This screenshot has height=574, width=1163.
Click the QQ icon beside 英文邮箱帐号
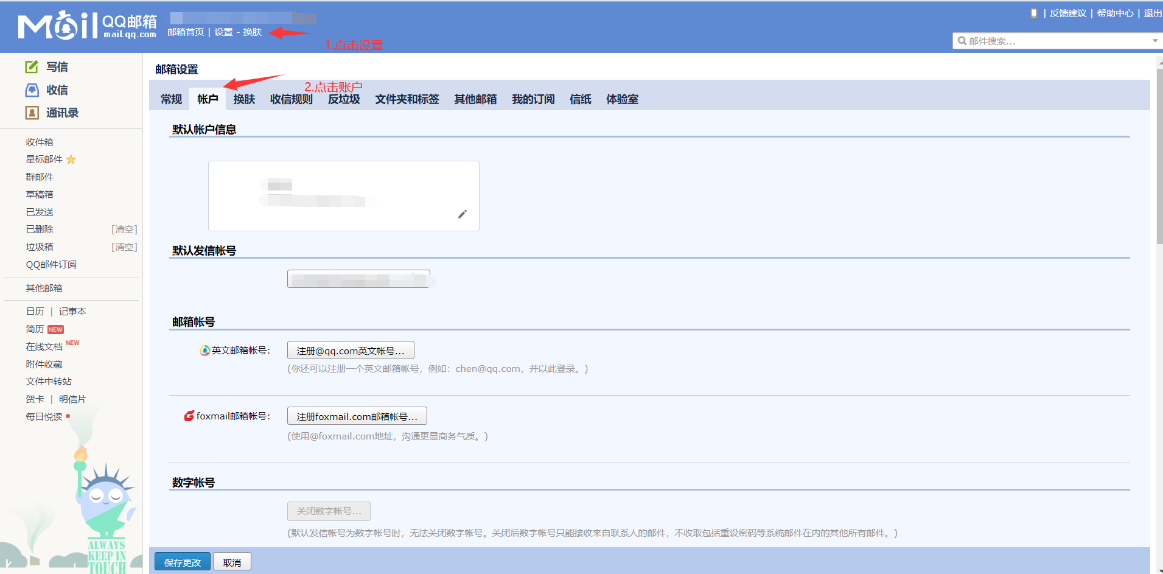pyautogui.click(x=205, y=351)
